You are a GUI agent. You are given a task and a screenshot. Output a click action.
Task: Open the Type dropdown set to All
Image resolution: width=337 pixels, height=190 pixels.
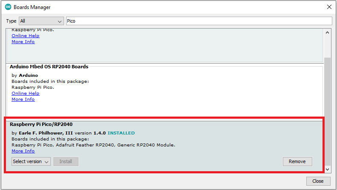[x=41, y=21]
